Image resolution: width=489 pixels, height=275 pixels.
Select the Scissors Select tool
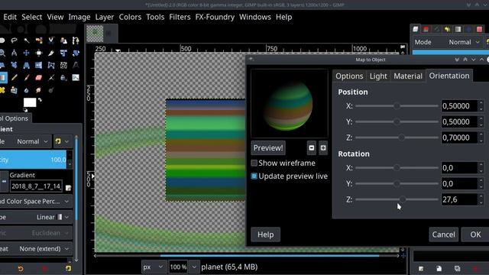[51, 40]
